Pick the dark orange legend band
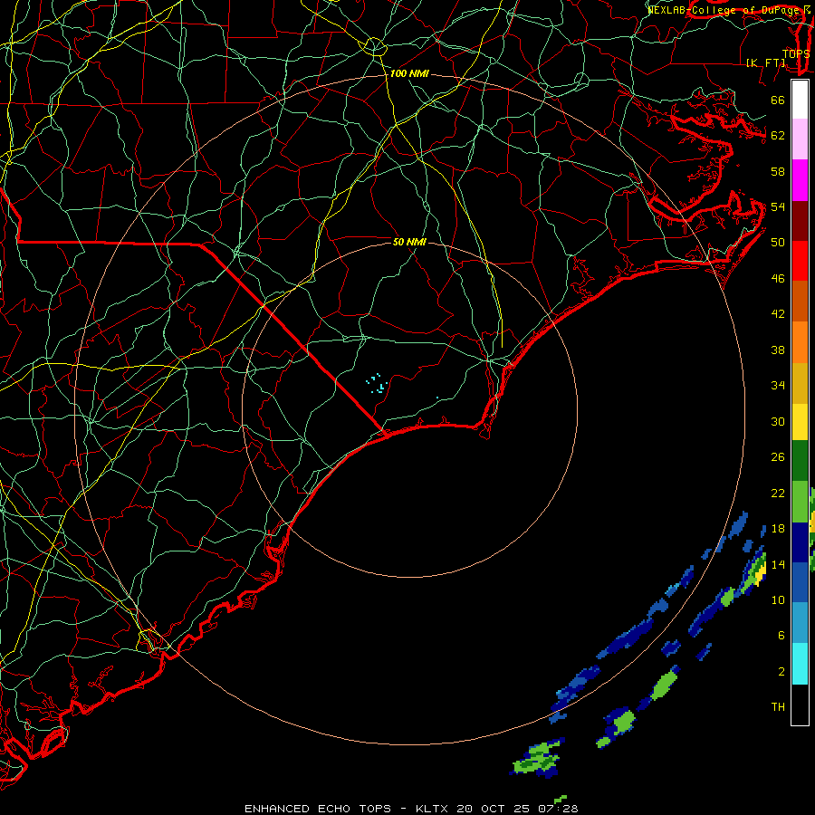Screen dimensions: 815x815 [x=800, y=302]
